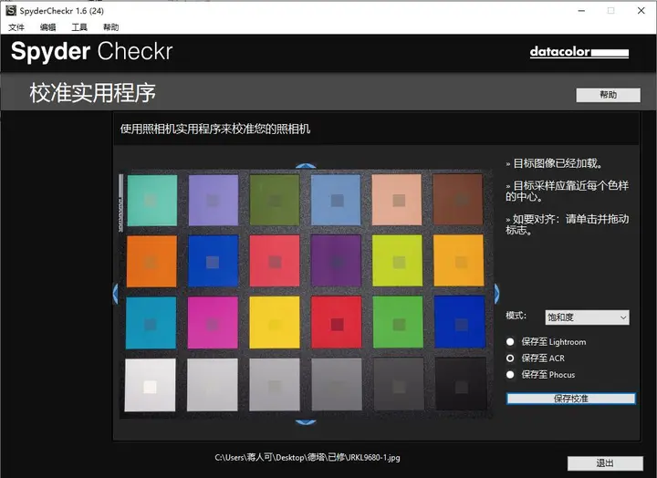The image size is (657, 478).
Task: Open the 编辑 menu
Action: [x=47, y=27]
